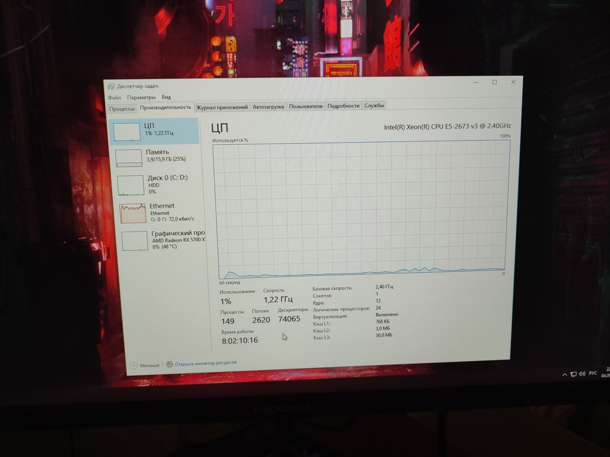Click the Виртуализация Включено value
This screenshot has width=610, height=457.
[x=387, y=314]
